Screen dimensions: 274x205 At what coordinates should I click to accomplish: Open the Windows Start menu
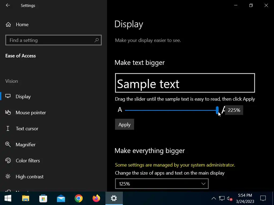[8, 198]
